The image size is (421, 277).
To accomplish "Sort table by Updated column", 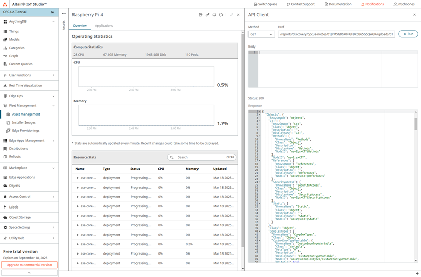I will point(219,169).
